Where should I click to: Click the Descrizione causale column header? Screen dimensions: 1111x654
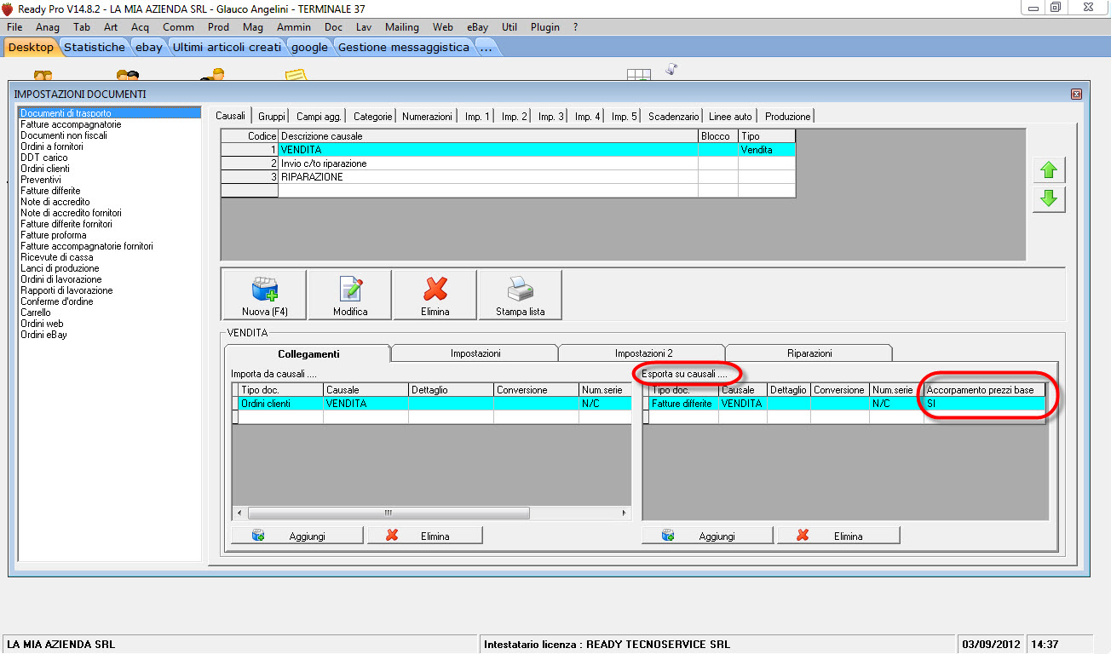tap(488, 136)
